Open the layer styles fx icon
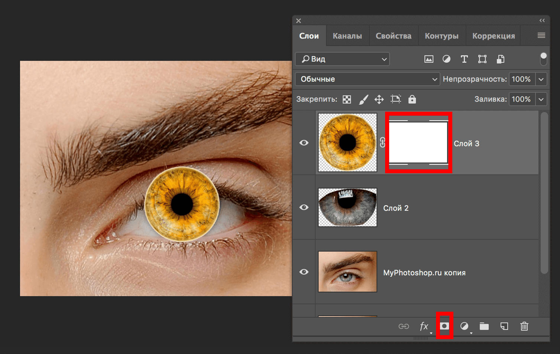 pyautogui.click(x=424, y=326)
